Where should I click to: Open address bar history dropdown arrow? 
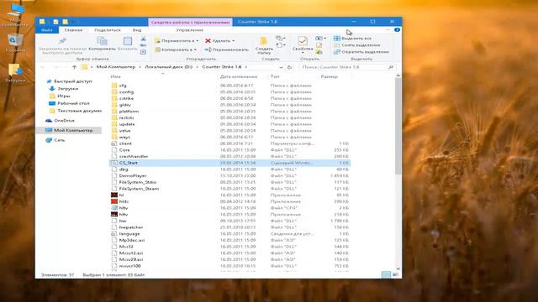point(281,67)
